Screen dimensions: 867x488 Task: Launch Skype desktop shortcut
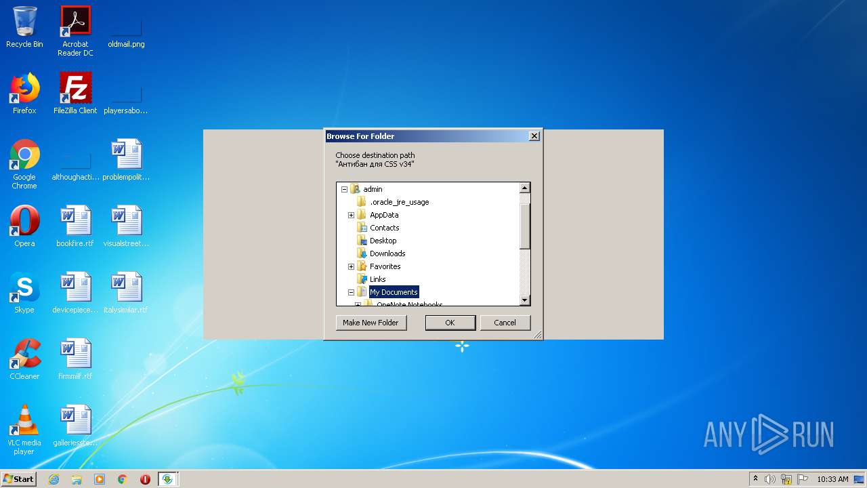[24, 293]
